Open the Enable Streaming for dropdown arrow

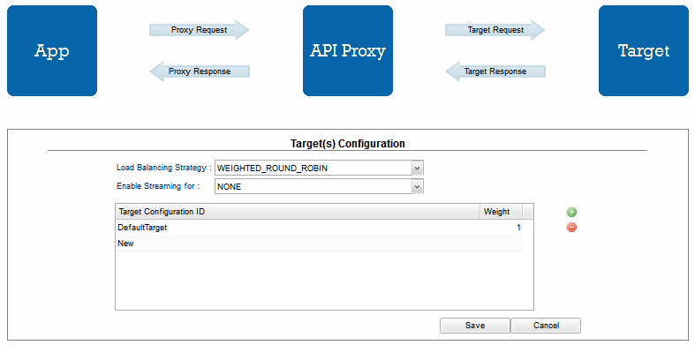pyautogui.click(x=417, y=187)
